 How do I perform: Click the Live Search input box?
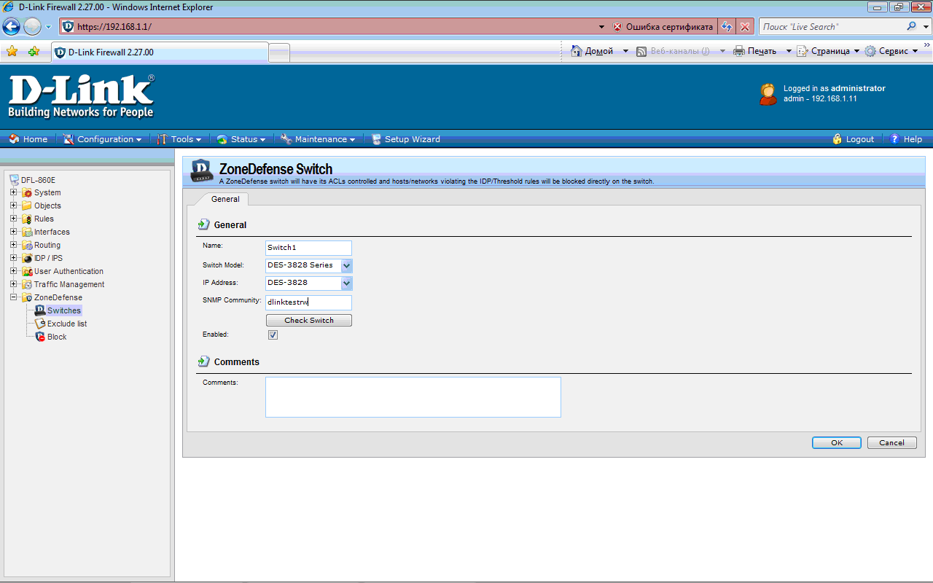831,27
